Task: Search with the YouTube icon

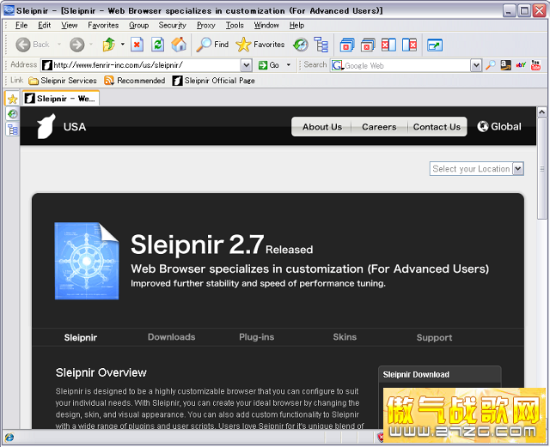Action: coord(535,65)
